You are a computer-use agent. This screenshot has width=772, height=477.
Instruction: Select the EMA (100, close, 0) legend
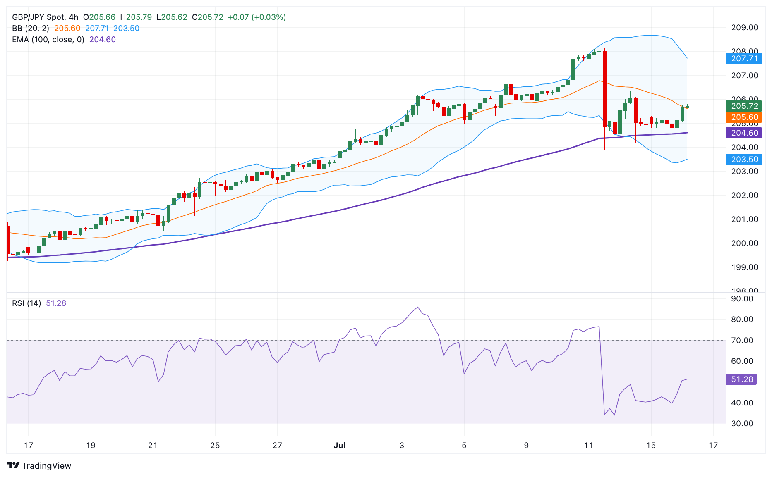pos(48,40)
